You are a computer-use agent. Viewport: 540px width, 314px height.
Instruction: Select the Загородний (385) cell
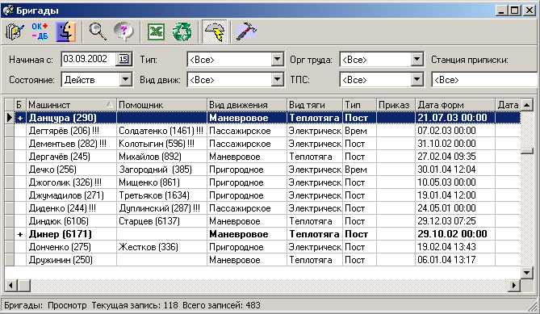pyautogui.click(x=162, y=170)
